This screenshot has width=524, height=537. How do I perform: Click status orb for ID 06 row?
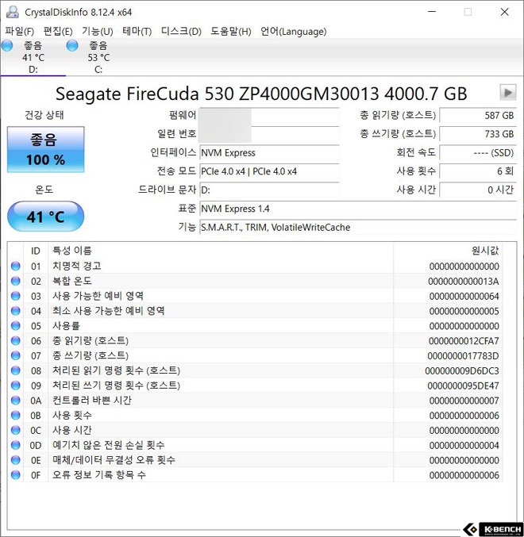click(x=15, y=341)
